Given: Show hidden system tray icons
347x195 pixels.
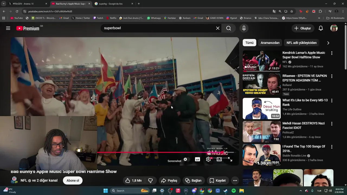Looking at the screenshot, I should (x=301, y=191).
